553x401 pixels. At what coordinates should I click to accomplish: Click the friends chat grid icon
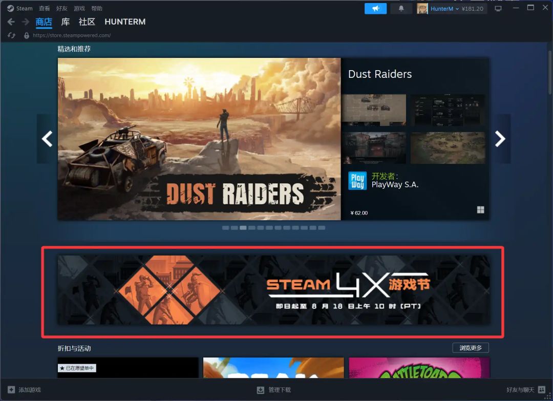pos(542,390)
